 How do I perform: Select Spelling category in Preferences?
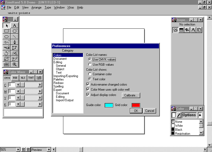pyautogui.click(x=58, y=86)
